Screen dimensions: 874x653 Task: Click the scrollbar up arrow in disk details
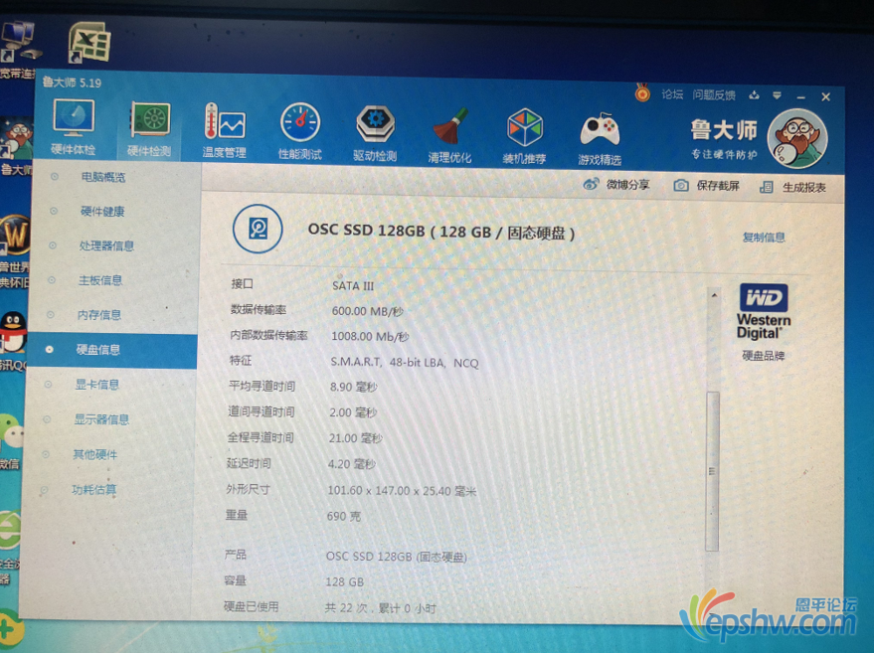coord(714,295)
